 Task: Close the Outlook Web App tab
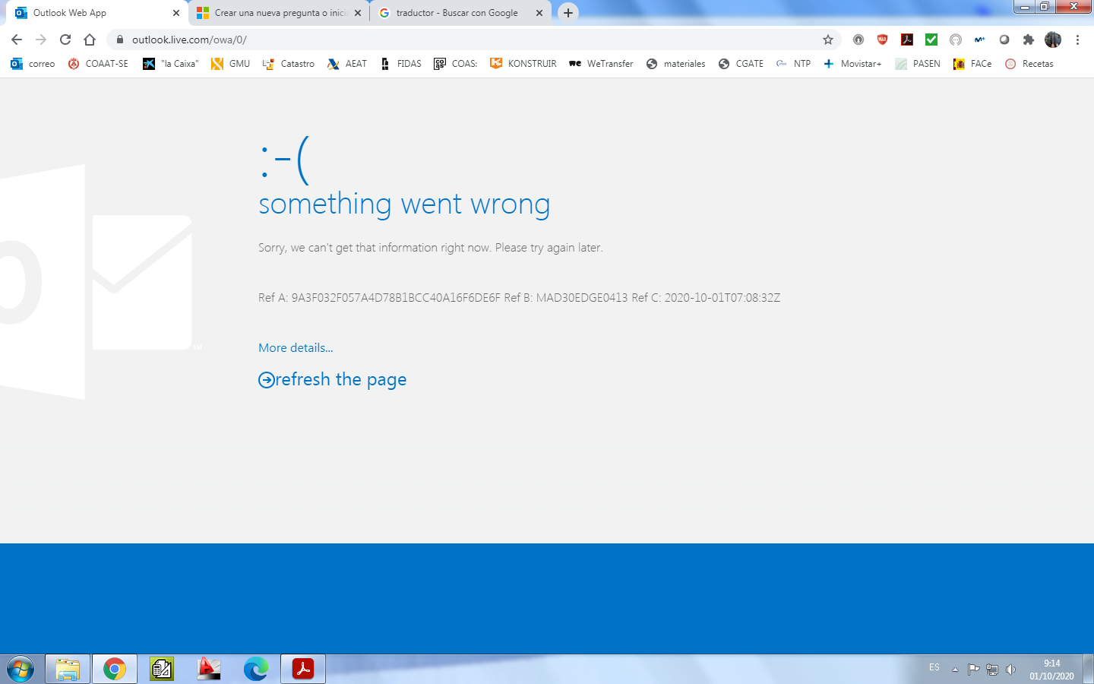(175, 13)
